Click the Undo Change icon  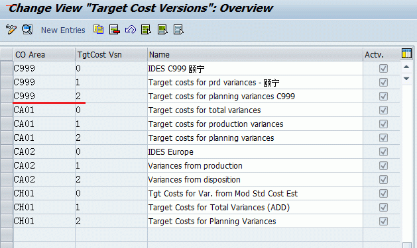(x=131, y=30)
